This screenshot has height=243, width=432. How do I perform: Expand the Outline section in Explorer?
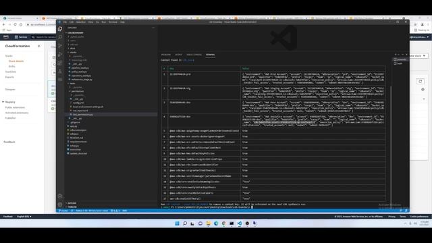pyautogui.click(x=72, y=203)
